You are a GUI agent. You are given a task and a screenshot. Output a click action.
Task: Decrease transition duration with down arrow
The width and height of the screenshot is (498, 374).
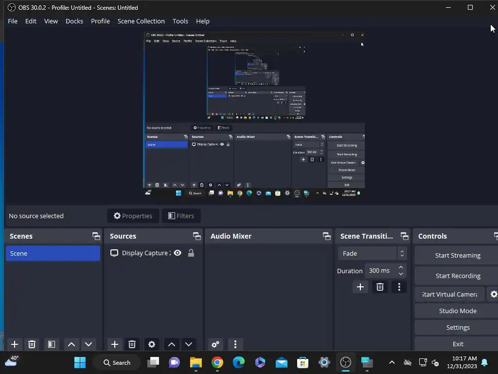(401, 274)
